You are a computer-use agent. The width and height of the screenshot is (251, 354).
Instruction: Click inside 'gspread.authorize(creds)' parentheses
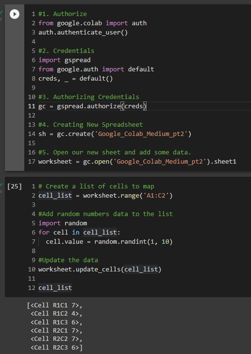(x=134, y=106)
